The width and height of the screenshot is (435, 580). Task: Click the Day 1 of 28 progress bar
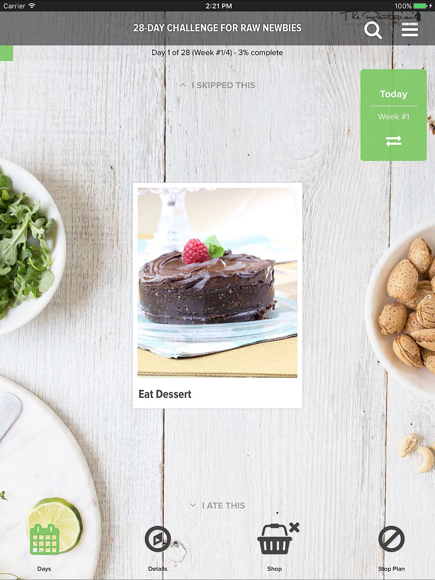[x=217, y=53]
